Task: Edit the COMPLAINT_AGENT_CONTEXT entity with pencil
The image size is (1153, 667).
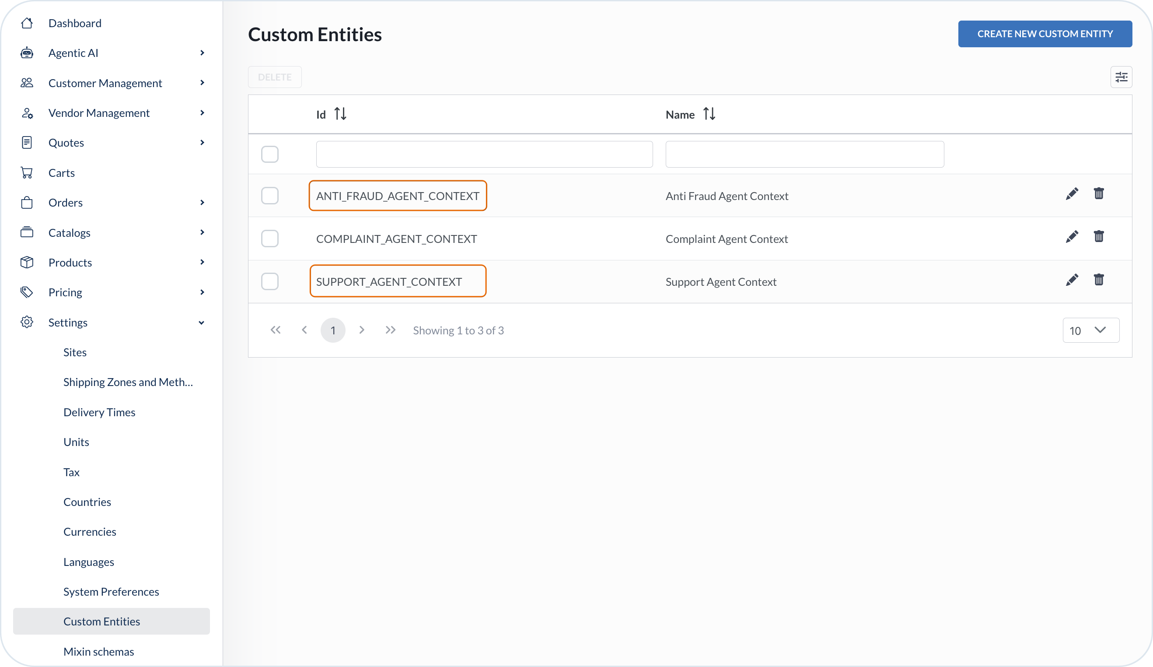Action: pyautogui.click(x=1072, y=237)
